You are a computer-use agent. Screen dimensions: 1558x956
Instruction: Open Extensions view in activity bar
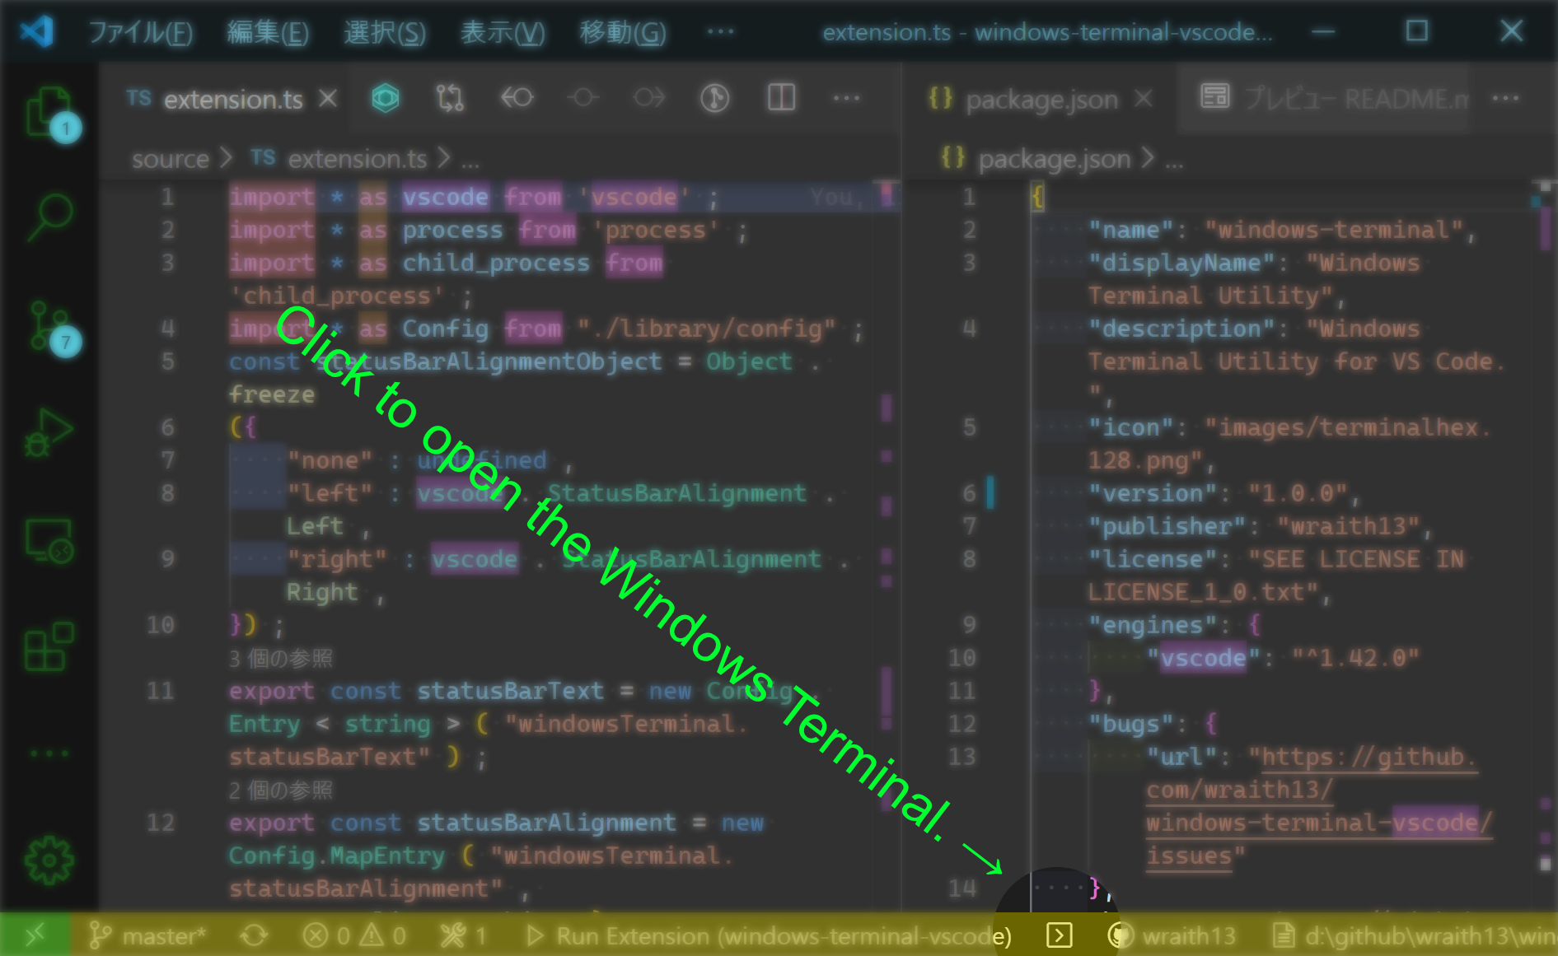(49, 646)
